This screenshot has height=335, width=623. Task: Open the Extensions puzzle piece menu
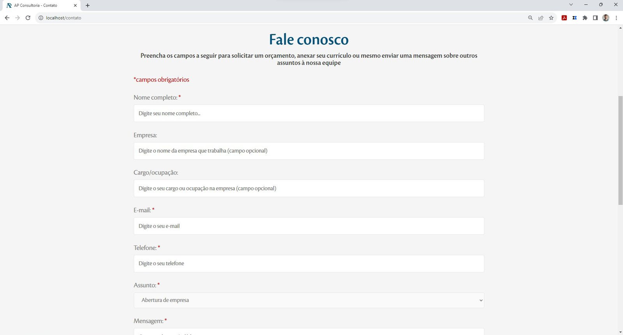585,18
